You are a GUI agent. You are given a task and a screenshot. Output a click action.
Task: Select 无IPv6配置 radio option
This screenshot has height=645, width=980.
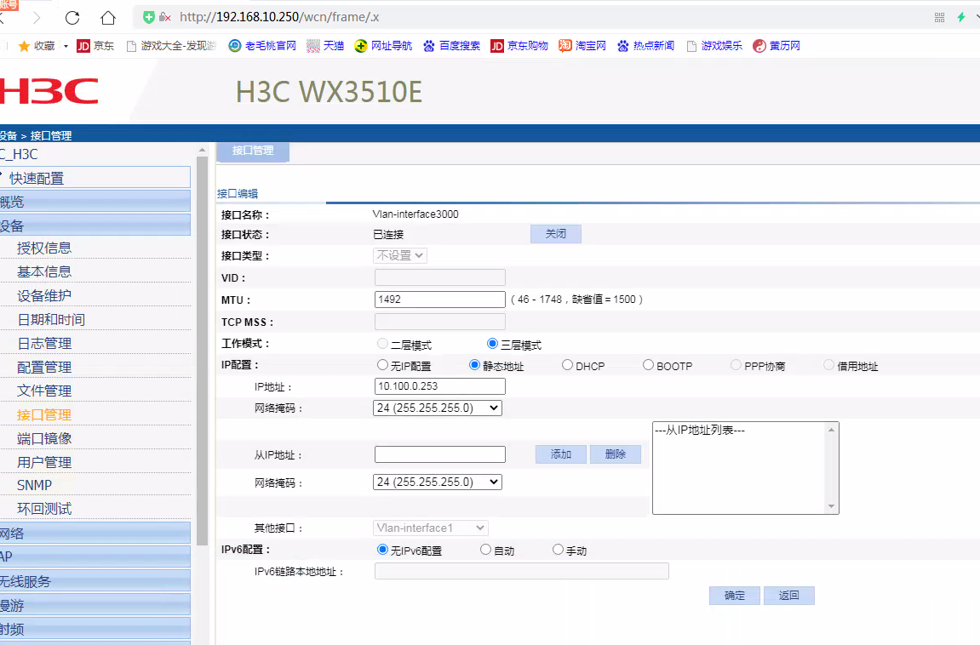click(x=382, y=550)
